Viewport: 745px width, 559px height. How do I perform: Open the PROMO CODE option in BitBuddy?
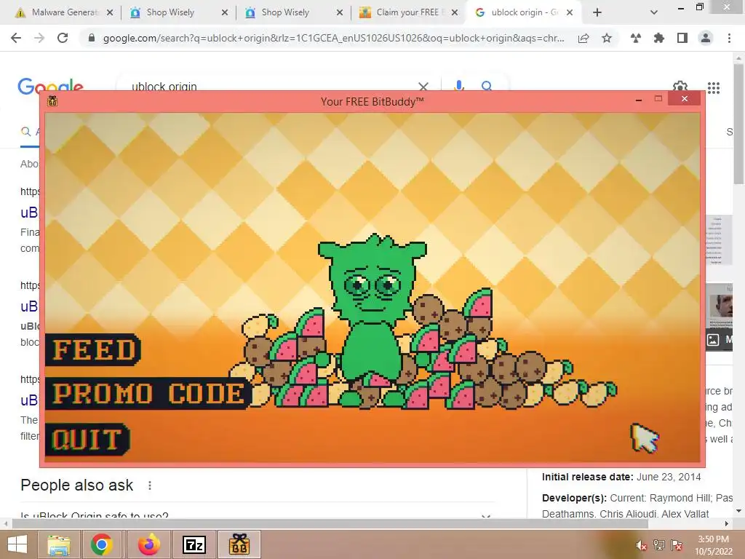[148, 394]
